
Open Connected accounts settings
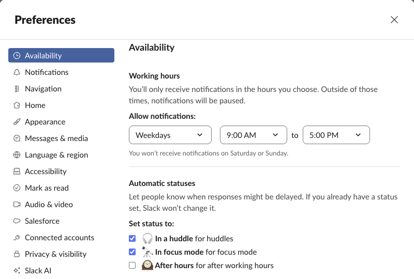61,237
